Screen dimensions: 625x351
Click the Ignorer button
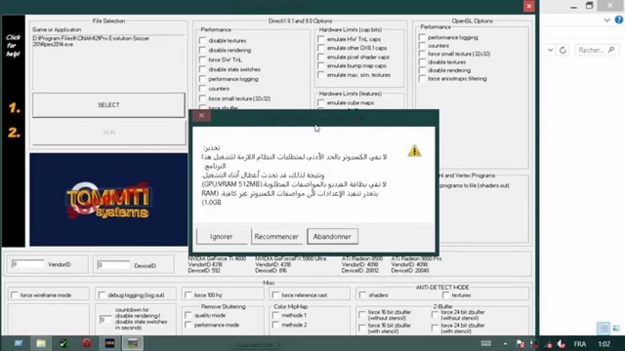tap(221, 236)
